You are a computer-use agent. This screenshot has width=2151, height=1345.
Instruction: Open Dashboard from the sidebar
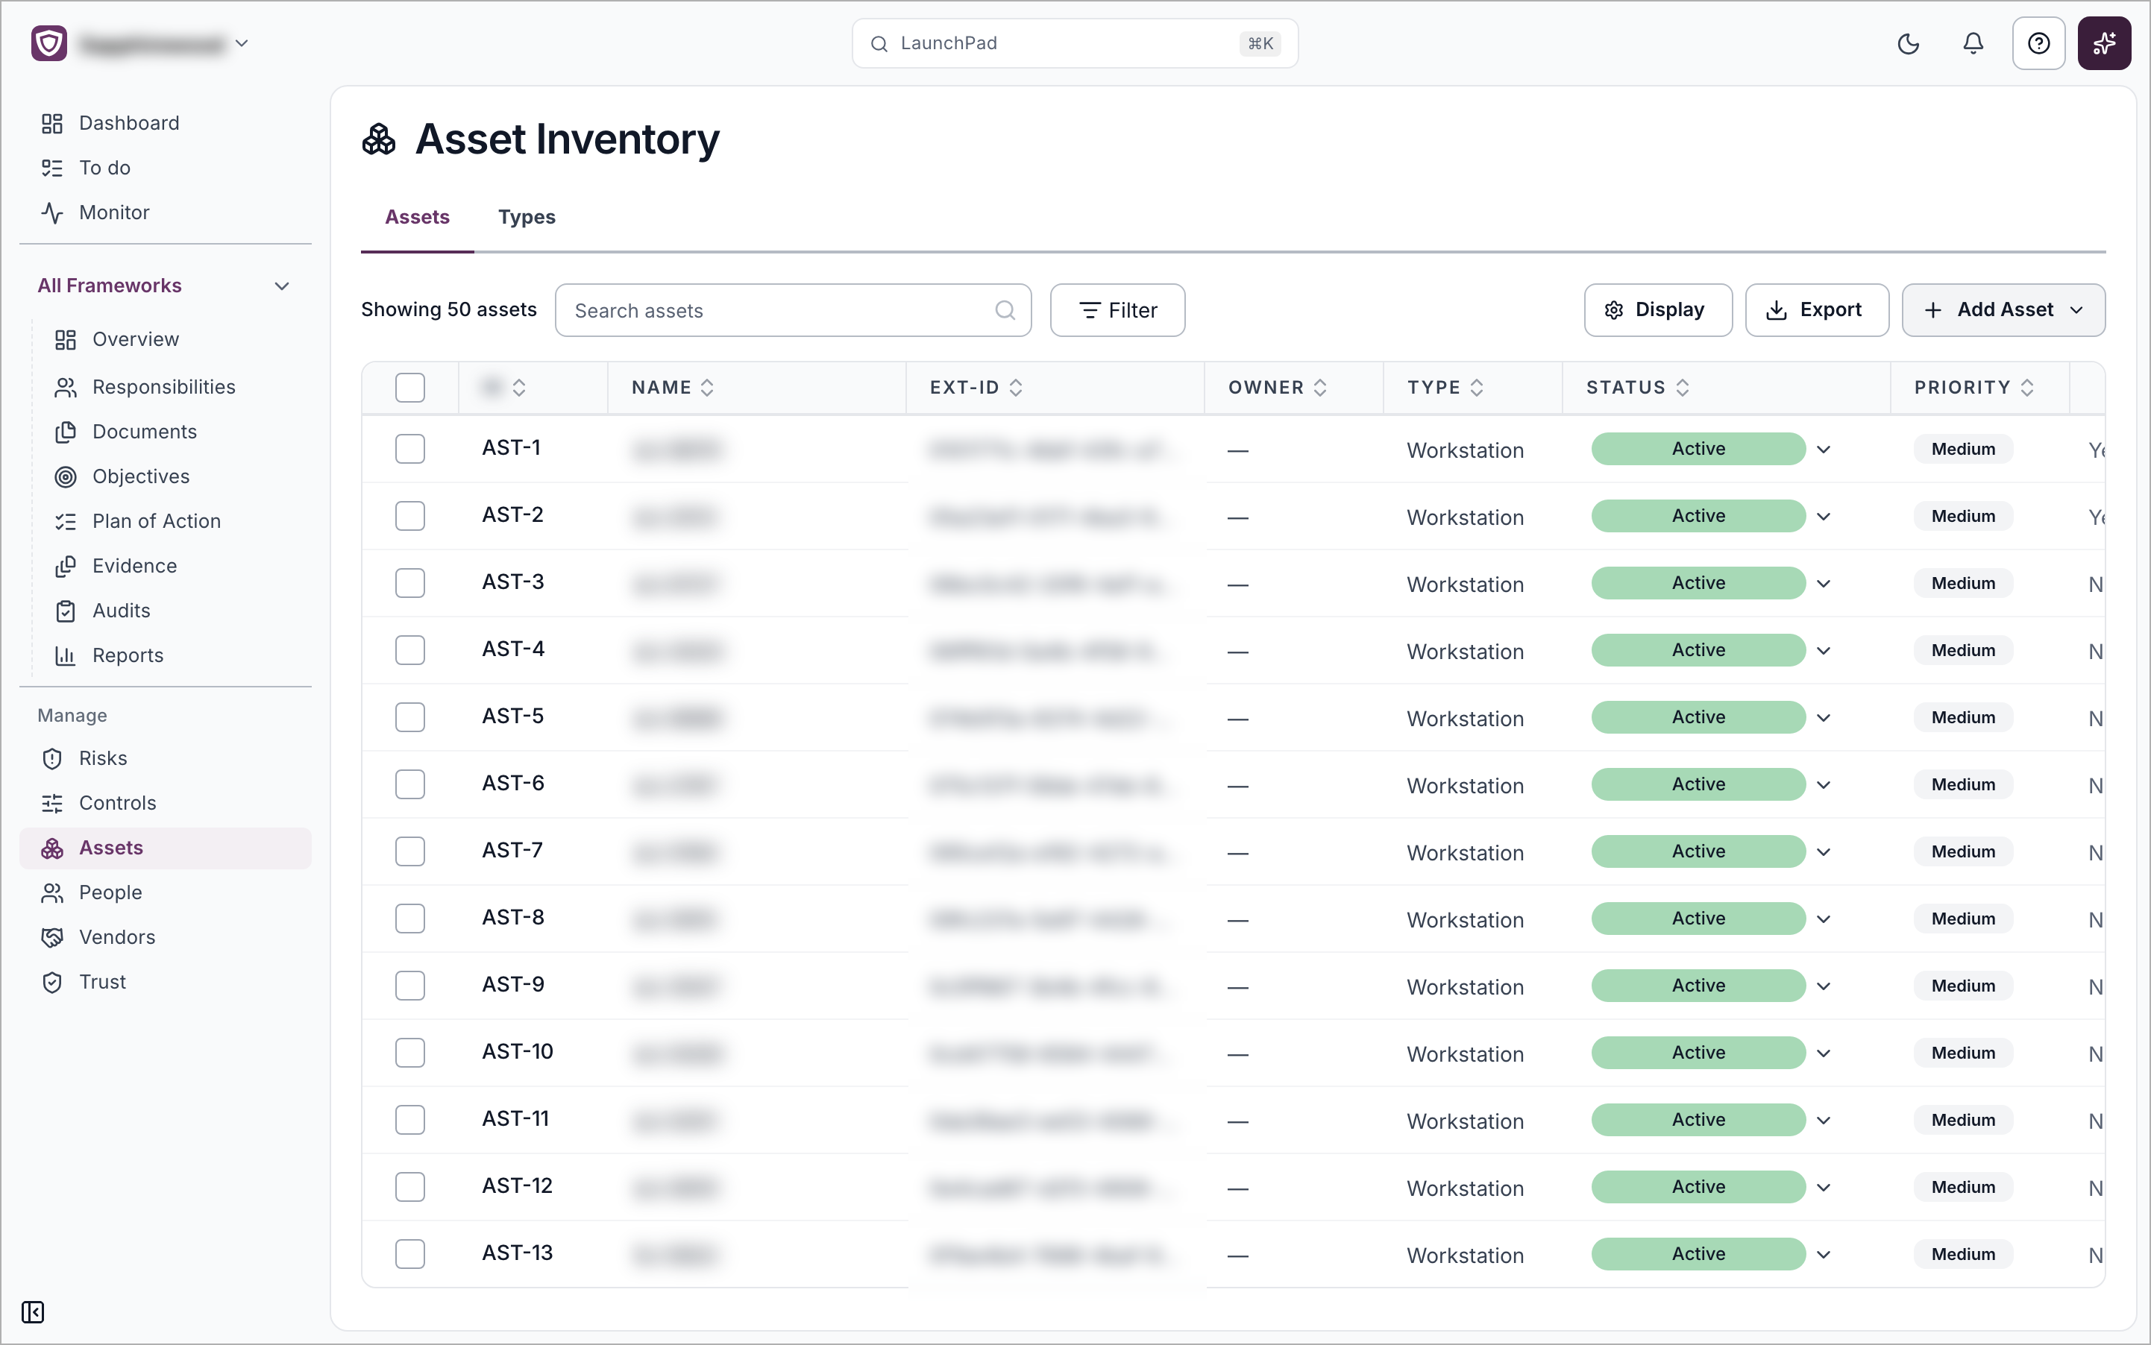coord(166,124)
